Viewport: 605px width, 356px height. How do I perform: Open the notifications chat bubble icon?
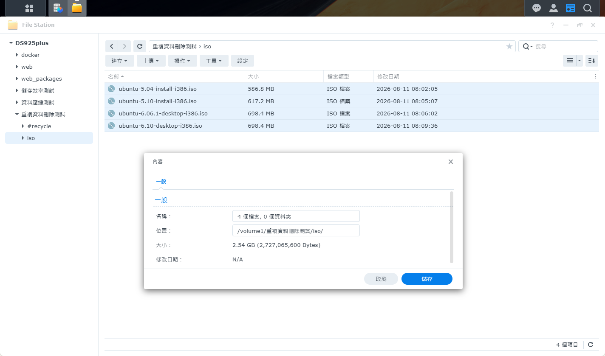537,8
